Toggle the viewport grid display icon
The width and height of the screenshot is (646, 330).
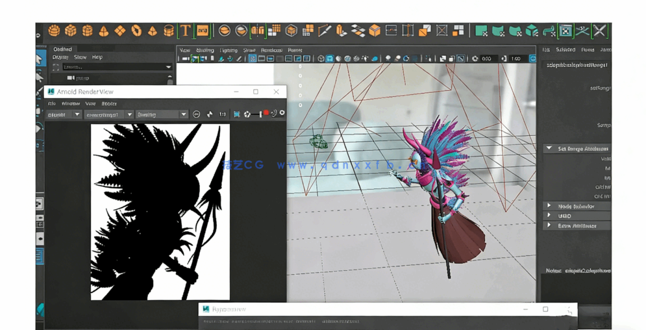(x=252, y=58)
